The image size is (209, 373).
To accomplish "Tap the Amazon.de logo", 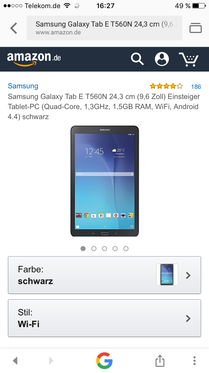I will pyautogui.click(x=34, y=59).
